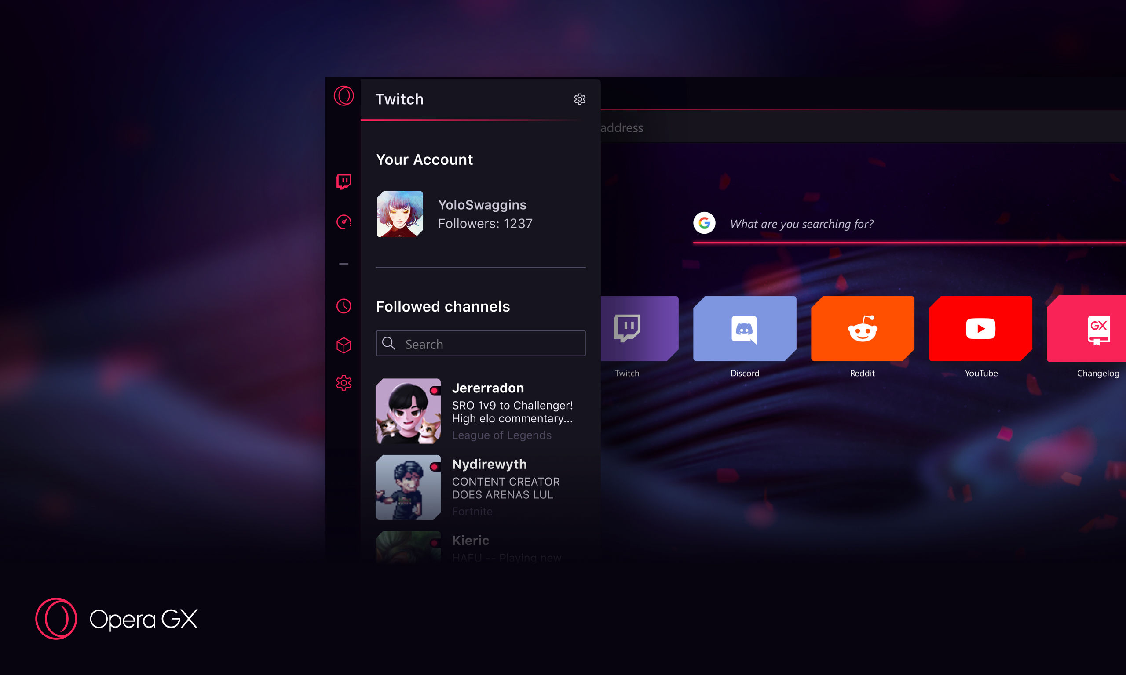Screen dimensions: 1126x675
Task: Click the Twitch panel header title
Action: [x=399, y=99]
